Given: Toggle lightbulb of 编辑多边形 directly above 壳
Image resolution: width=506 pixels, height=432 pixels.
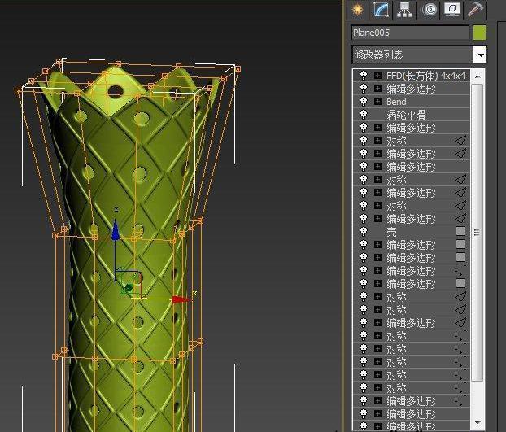Looking at the screenshot, I should click(364, 219).
